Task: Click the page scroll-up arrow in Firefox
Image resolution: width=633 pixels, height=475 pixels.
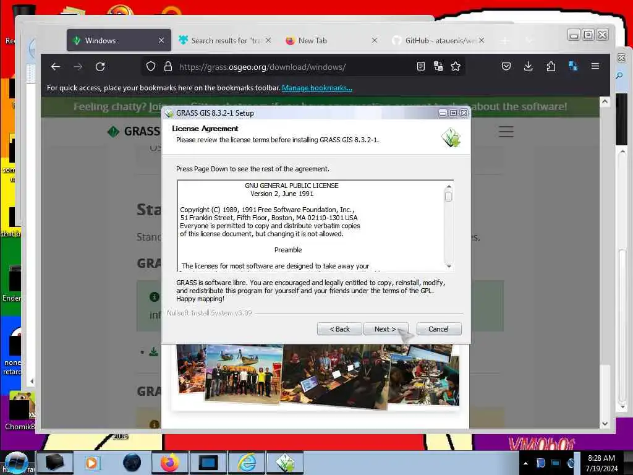Action: click(605, 101)
